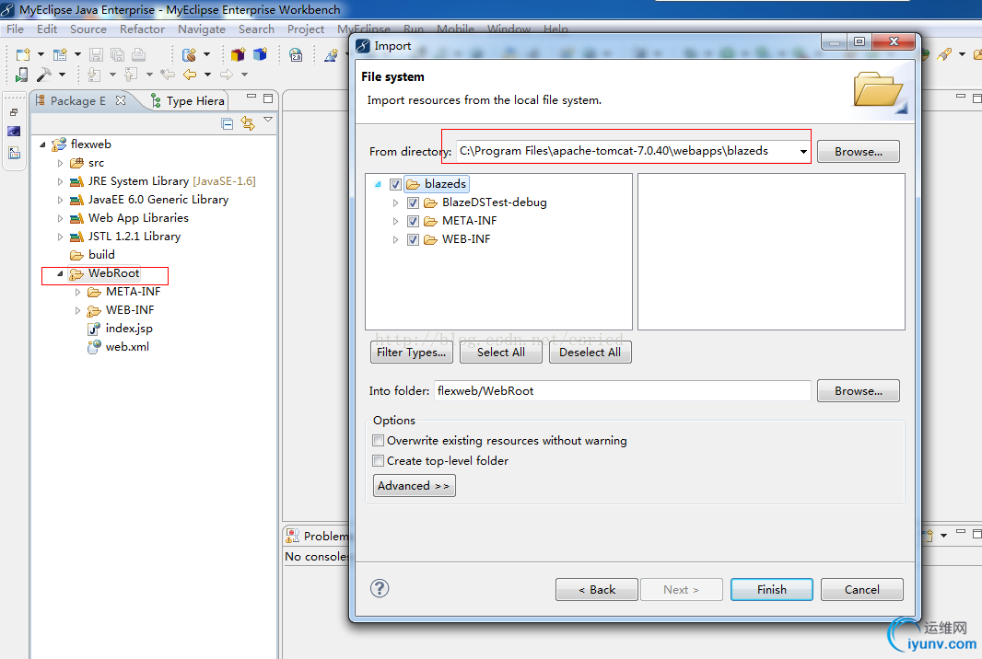Click the yellow Back navigation arrow

[x=190, y=75]
